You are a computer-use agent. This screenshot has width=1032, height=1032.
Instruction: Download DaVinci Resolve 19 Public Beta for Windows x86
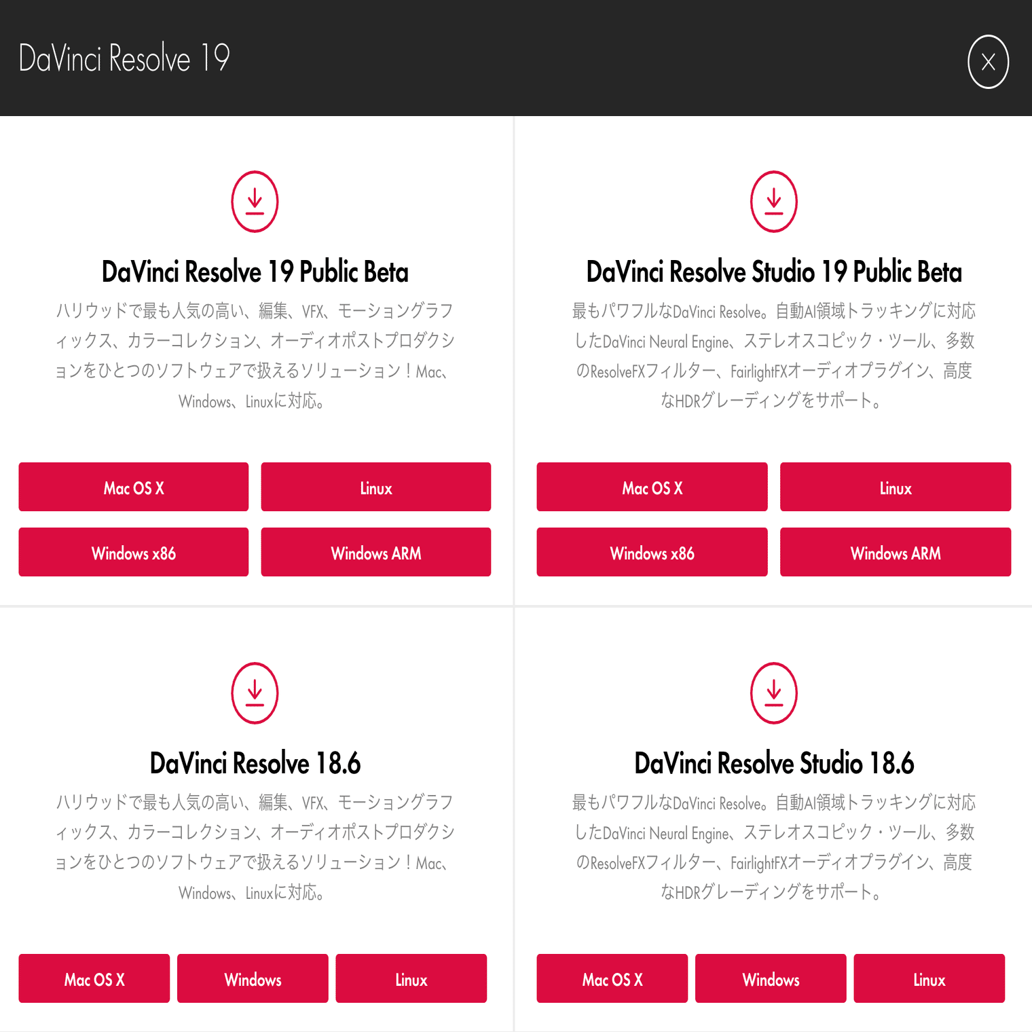click(133, 552)
